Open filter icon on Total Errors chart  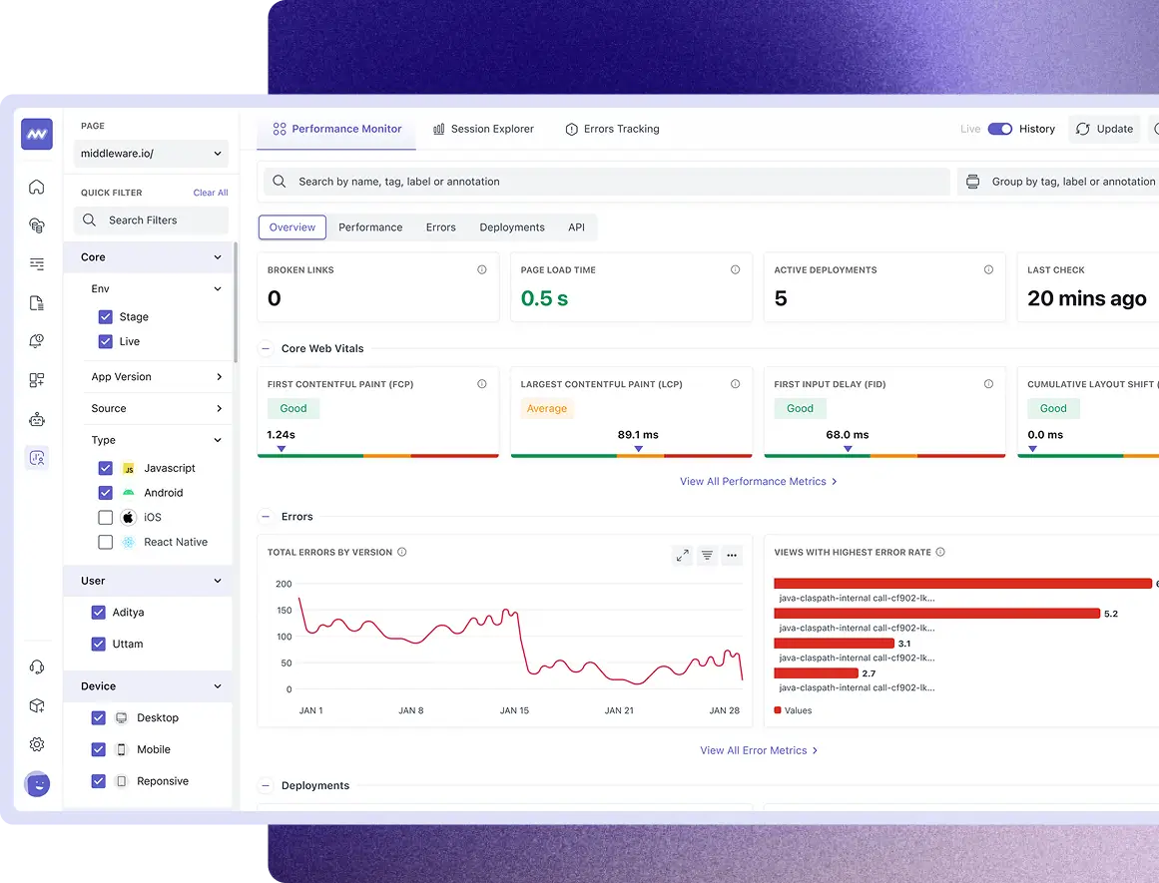coord(707,555)
